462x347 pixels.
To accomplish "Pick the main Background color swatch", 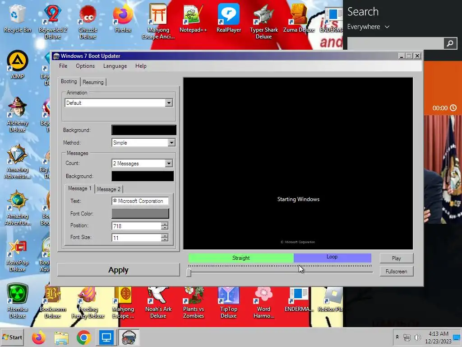I will coord(144,130).
